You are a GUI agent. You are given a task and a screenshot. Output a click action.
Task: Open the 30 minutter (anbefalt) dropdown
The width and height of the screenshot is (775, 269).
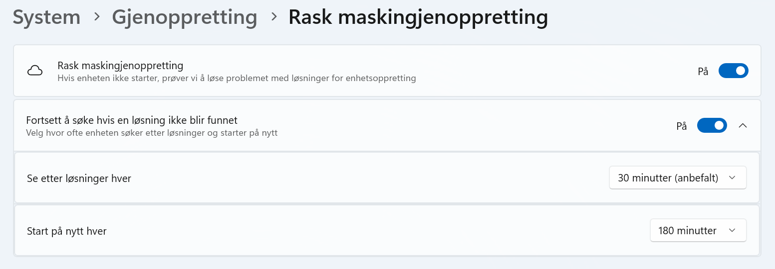coord(678,178)
